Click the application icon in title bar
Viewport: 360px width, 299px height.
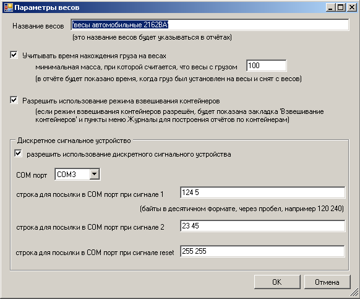pos(9,7)
